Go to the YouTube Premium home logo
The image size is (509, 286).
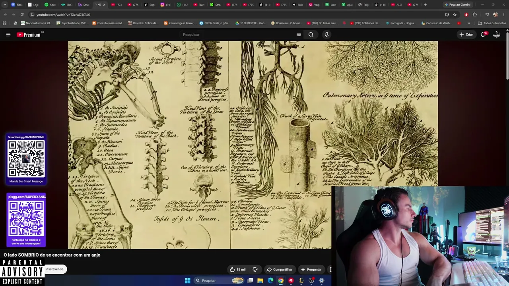pos(29,35)
